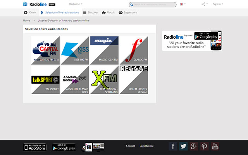
Task: Choose the talkSPORT station tile
Action: click(x=46, y=80)
